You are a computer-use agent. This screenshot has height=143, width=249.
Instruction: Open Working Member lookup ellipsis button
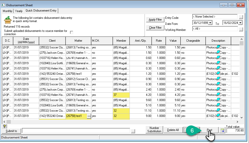point(241,29)
